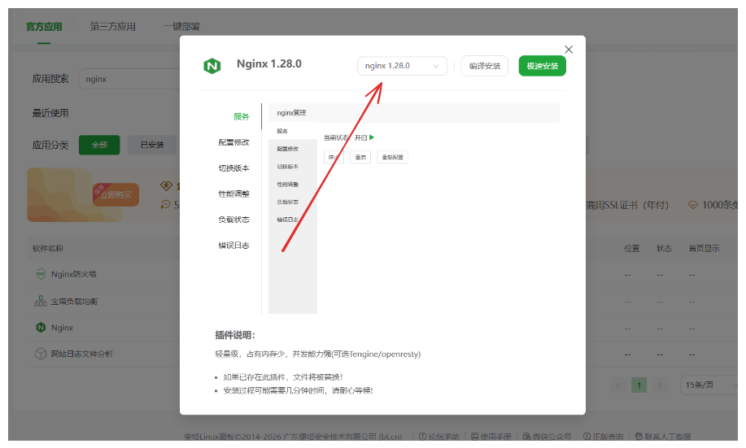This screenshot has width=746, height=448.
Task: Close the Nginx install dialog
Action: point(569,50)
